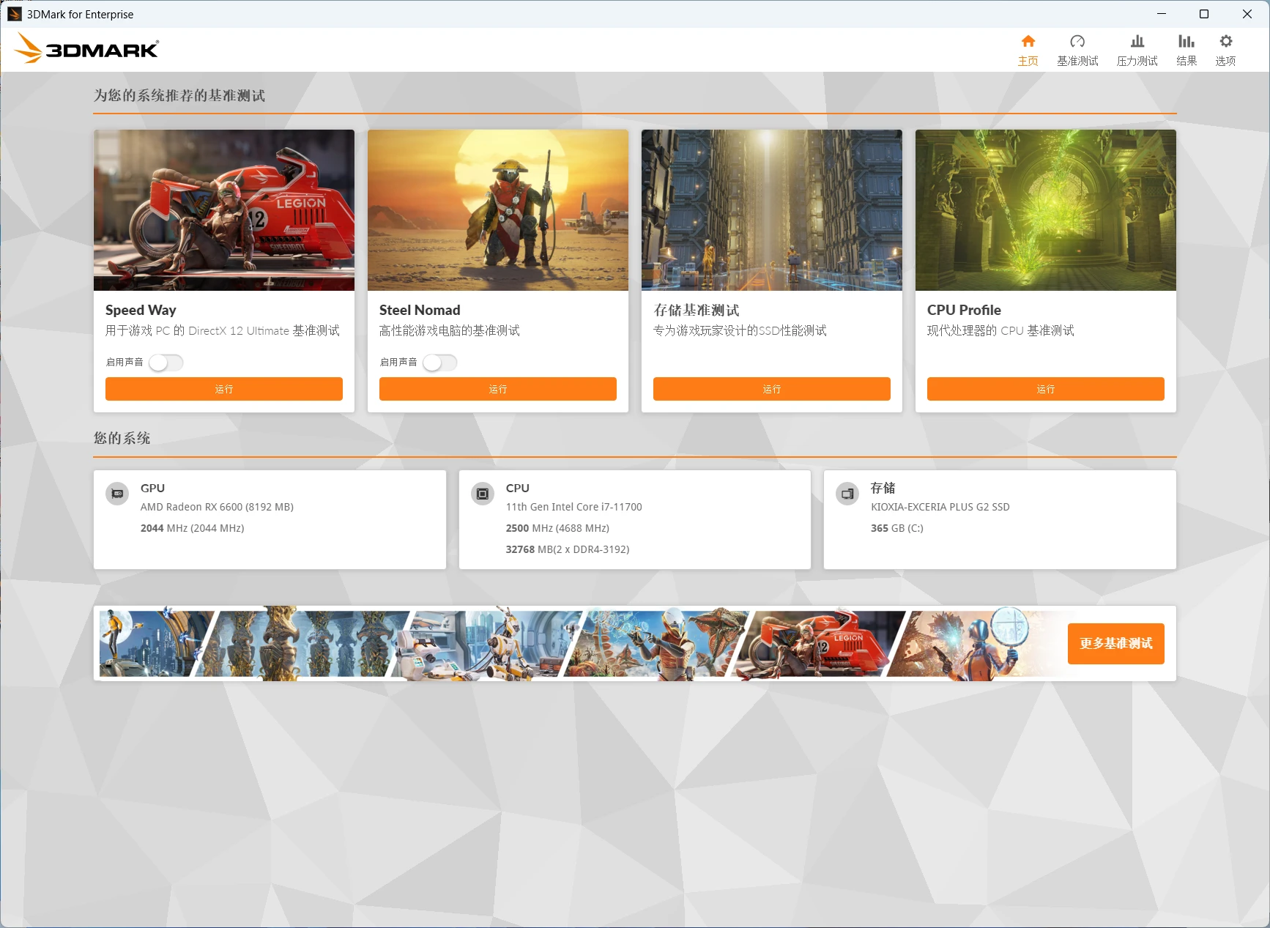
Task: Click the 您的系统 section heading
Action: (122, 438)
